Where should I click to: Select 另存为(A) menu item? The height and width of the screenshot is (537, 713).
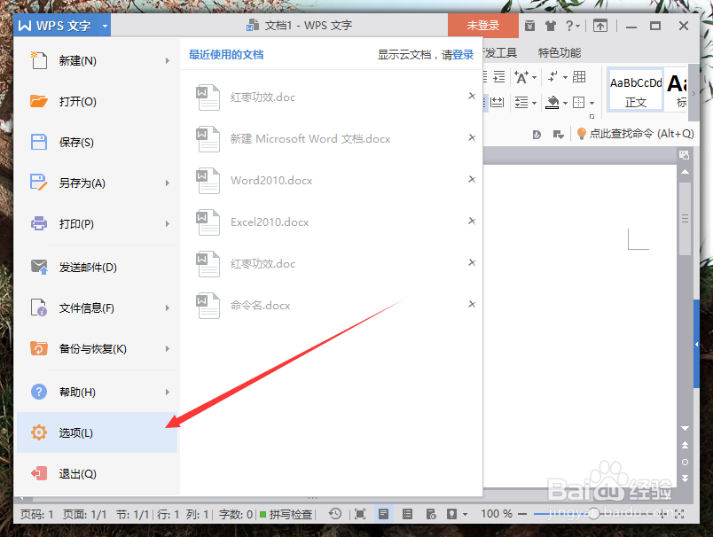[x=97, y=183]
